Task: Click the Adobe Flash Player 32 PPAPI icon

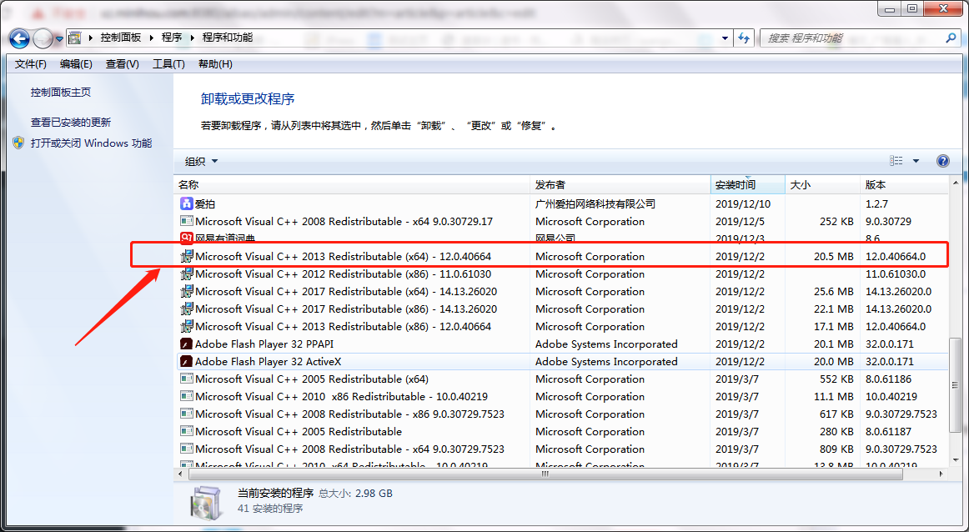Action: click(x=187, y=344)
